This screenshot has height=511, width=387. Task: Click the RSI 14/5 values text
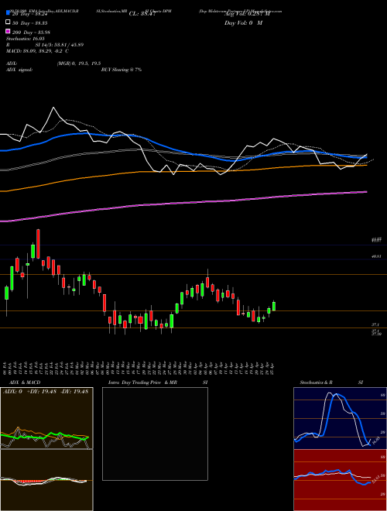[x=60, y=45]
